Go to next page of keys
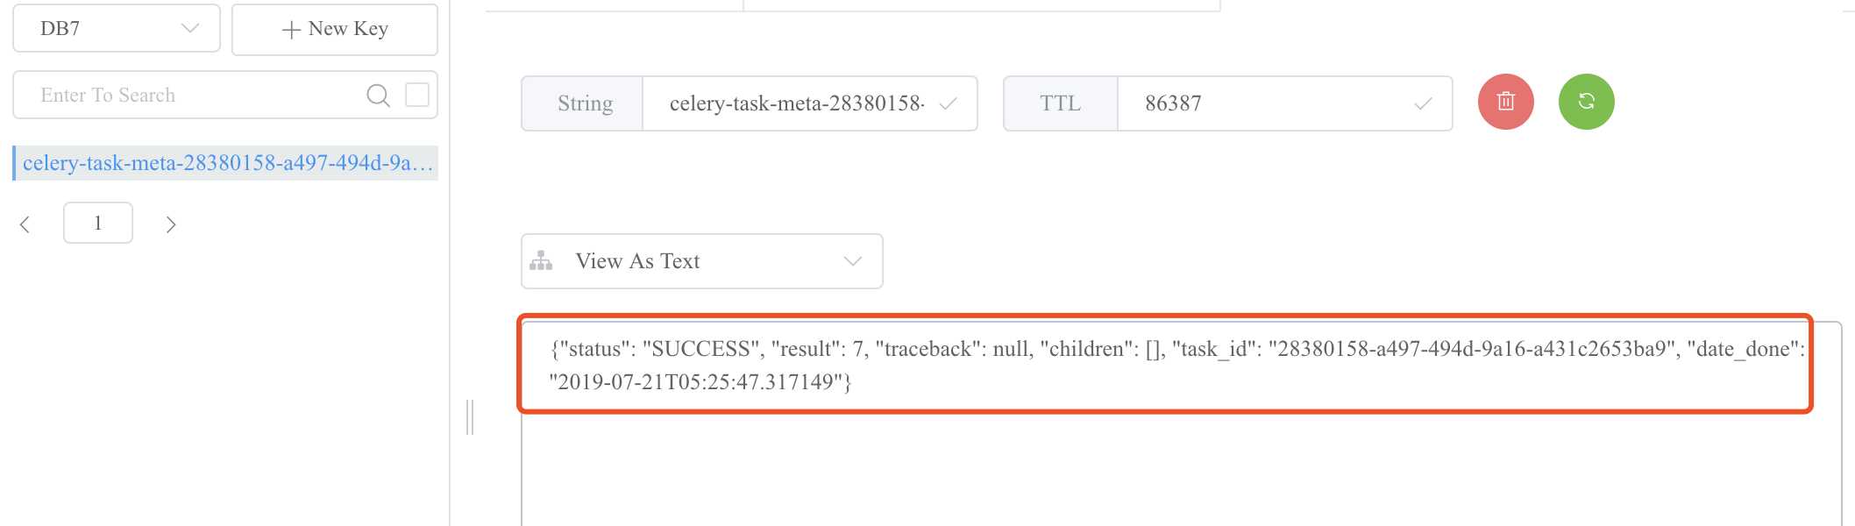This screenshot has width=1855, height=526. pyautogui.click(x=171, y=224)
